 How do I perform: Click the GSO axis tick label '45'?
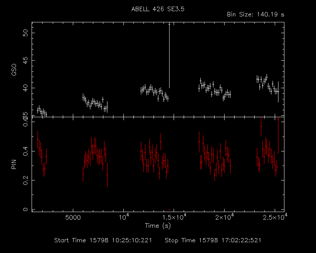click(x=25, y=60)
